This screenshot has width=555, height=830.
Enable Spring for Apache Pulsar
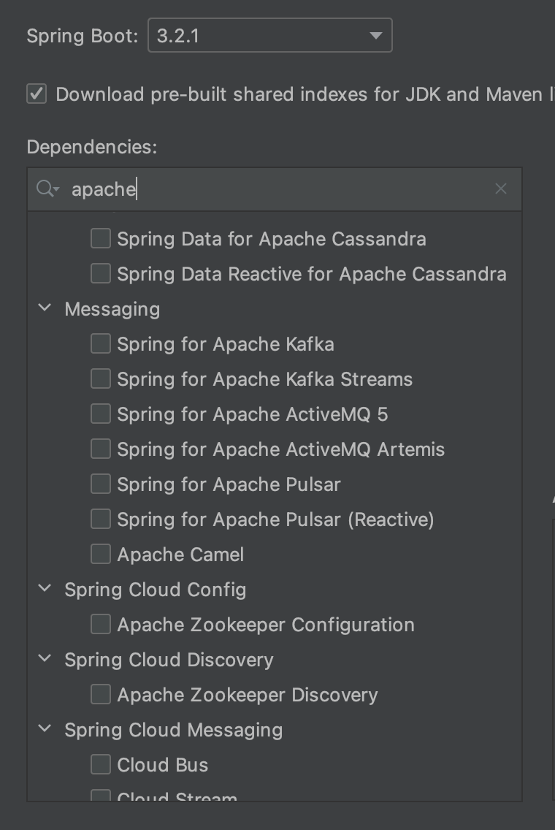(x=101, y=484)
